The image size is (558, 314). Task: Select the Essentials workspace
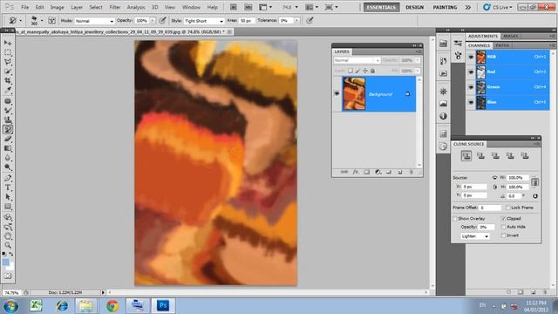[x=381, y=7]
